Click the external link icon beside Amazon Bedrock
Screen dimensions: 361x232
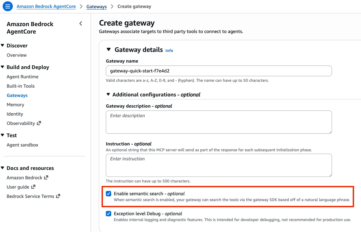click(46, 177)
